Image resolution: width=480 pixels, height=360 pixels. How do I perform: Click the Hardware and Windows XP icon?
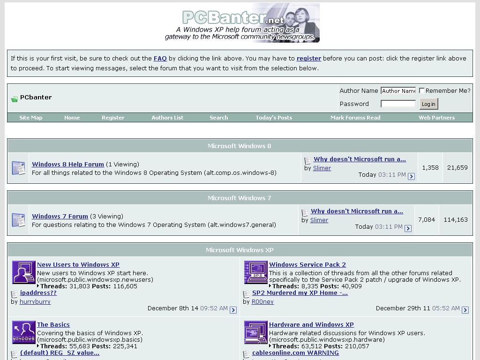256,332
